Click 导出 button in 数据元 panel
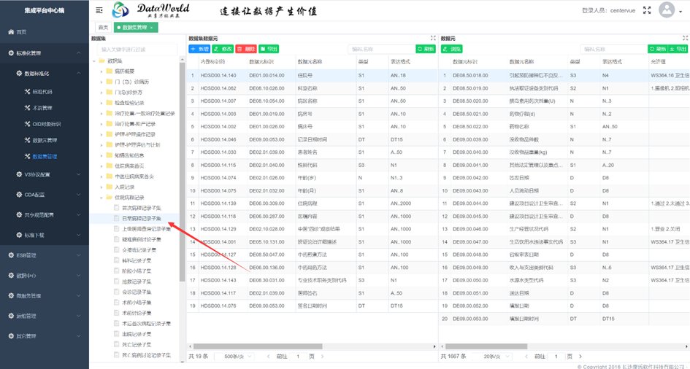The image size is (690, 369). [678, 49]
